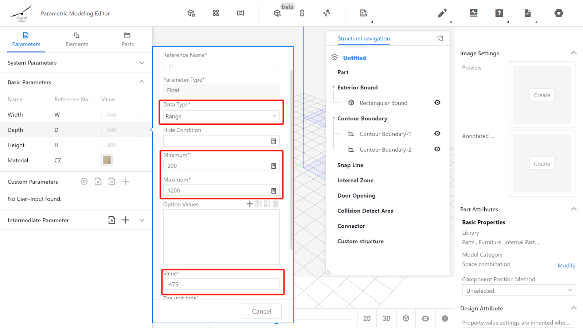The width and height of the screenshot is (583, 328).
Task: Toggle visibility of Contour Boundary-2
Action: (437, 149)
